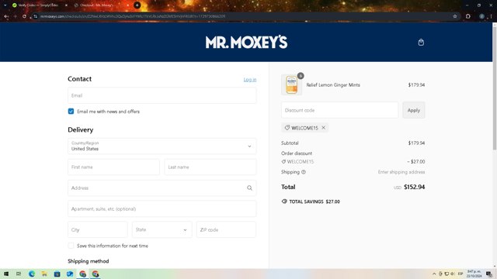Switch to the Verify Codes SimplyCodes tab
Screen dimensions: 497x279
(38, 5)
